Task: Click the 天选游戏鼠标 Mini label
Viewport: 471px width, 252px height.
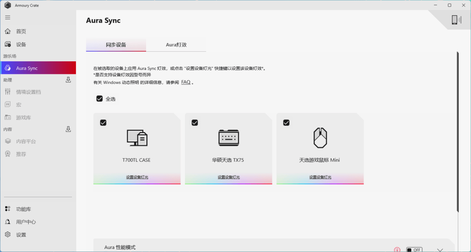Action: [319, 160]
